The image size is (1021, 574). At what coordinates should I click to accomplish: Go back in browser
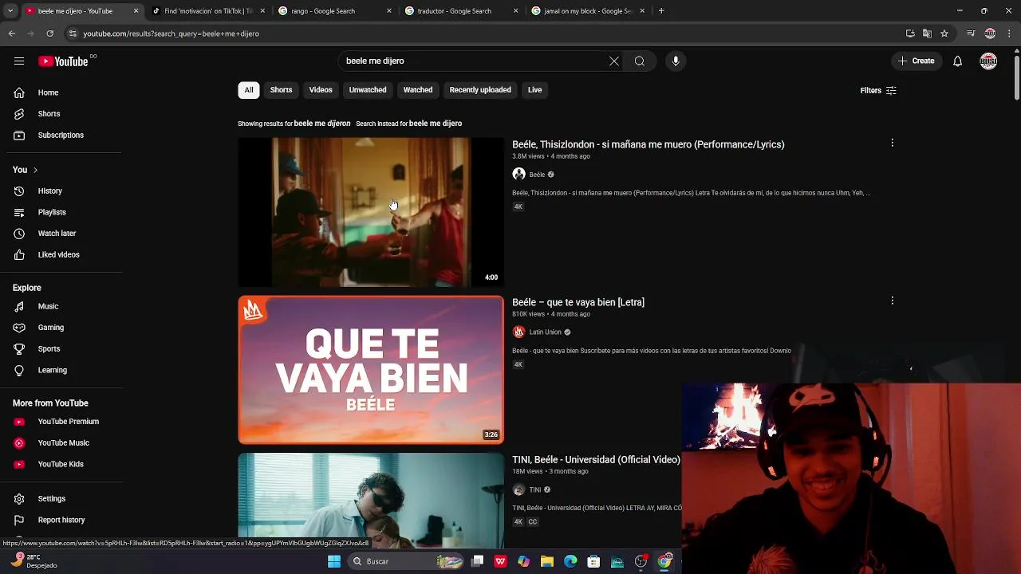12,33
